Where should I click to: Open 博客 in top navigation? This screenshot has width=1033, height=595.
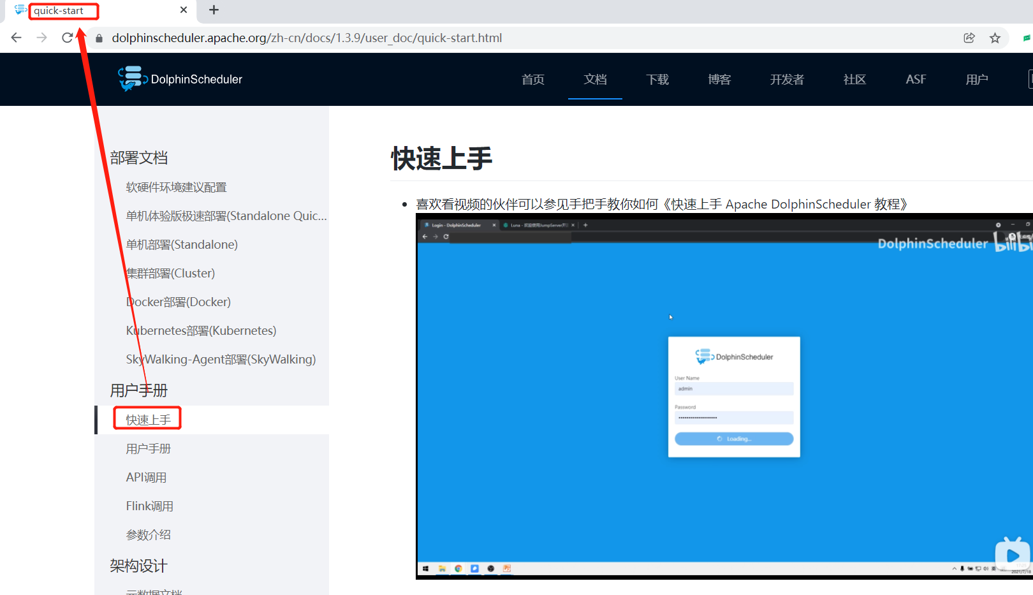(x=719, y=79)
